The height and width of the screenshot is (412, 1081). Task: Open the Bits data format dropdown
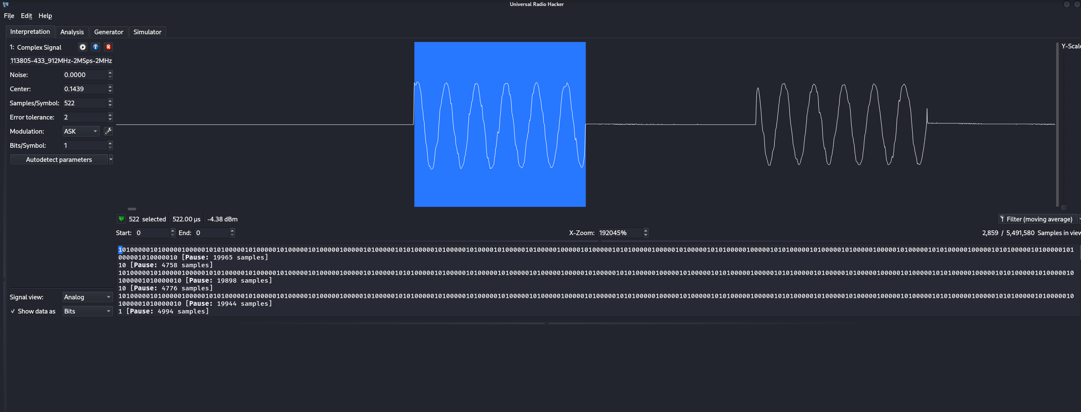point(87,311)
